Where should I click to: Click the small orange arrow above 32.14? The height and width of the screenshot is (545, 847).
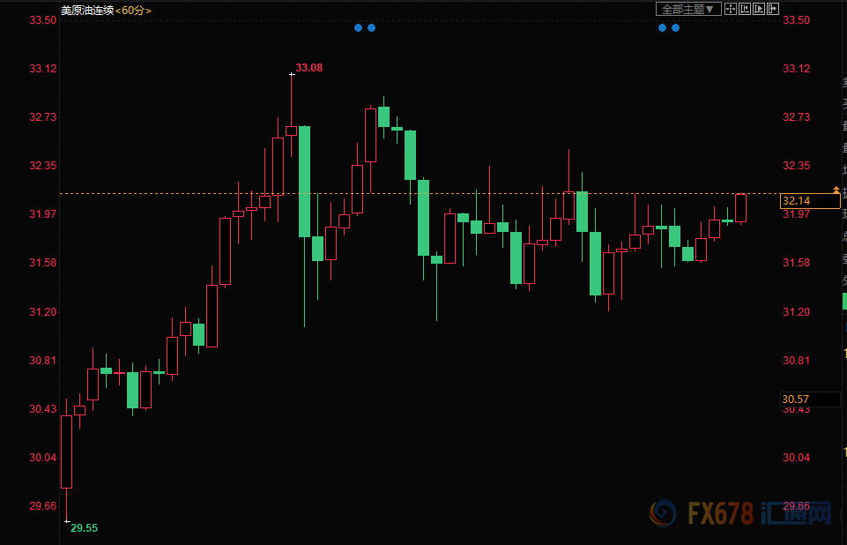tap(836, 190)
